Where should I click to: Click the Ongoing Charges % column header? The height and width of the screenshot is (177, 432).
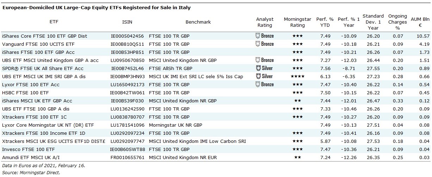click(x=397, y=22)
